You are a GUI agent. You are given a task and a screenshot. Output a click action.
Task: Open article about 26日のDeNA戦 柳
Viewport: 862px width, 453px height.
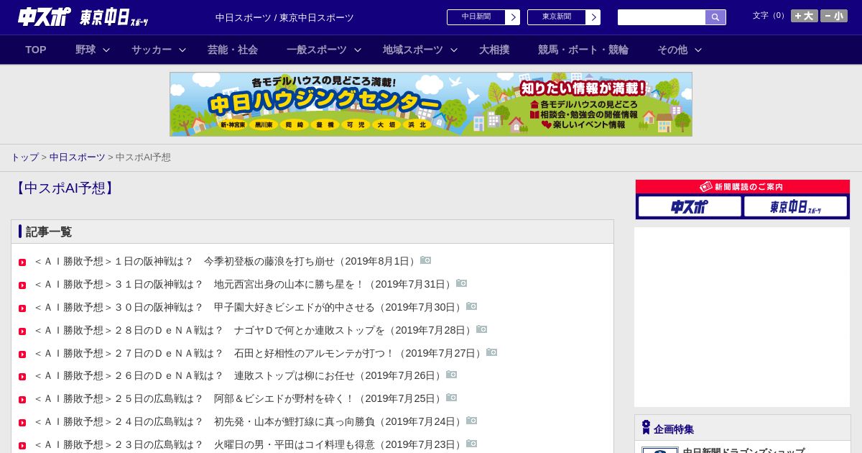[x=239, y=375]
